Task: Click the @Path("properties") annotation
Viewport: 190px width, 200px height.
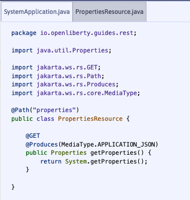Action: [x=45, y=110]
